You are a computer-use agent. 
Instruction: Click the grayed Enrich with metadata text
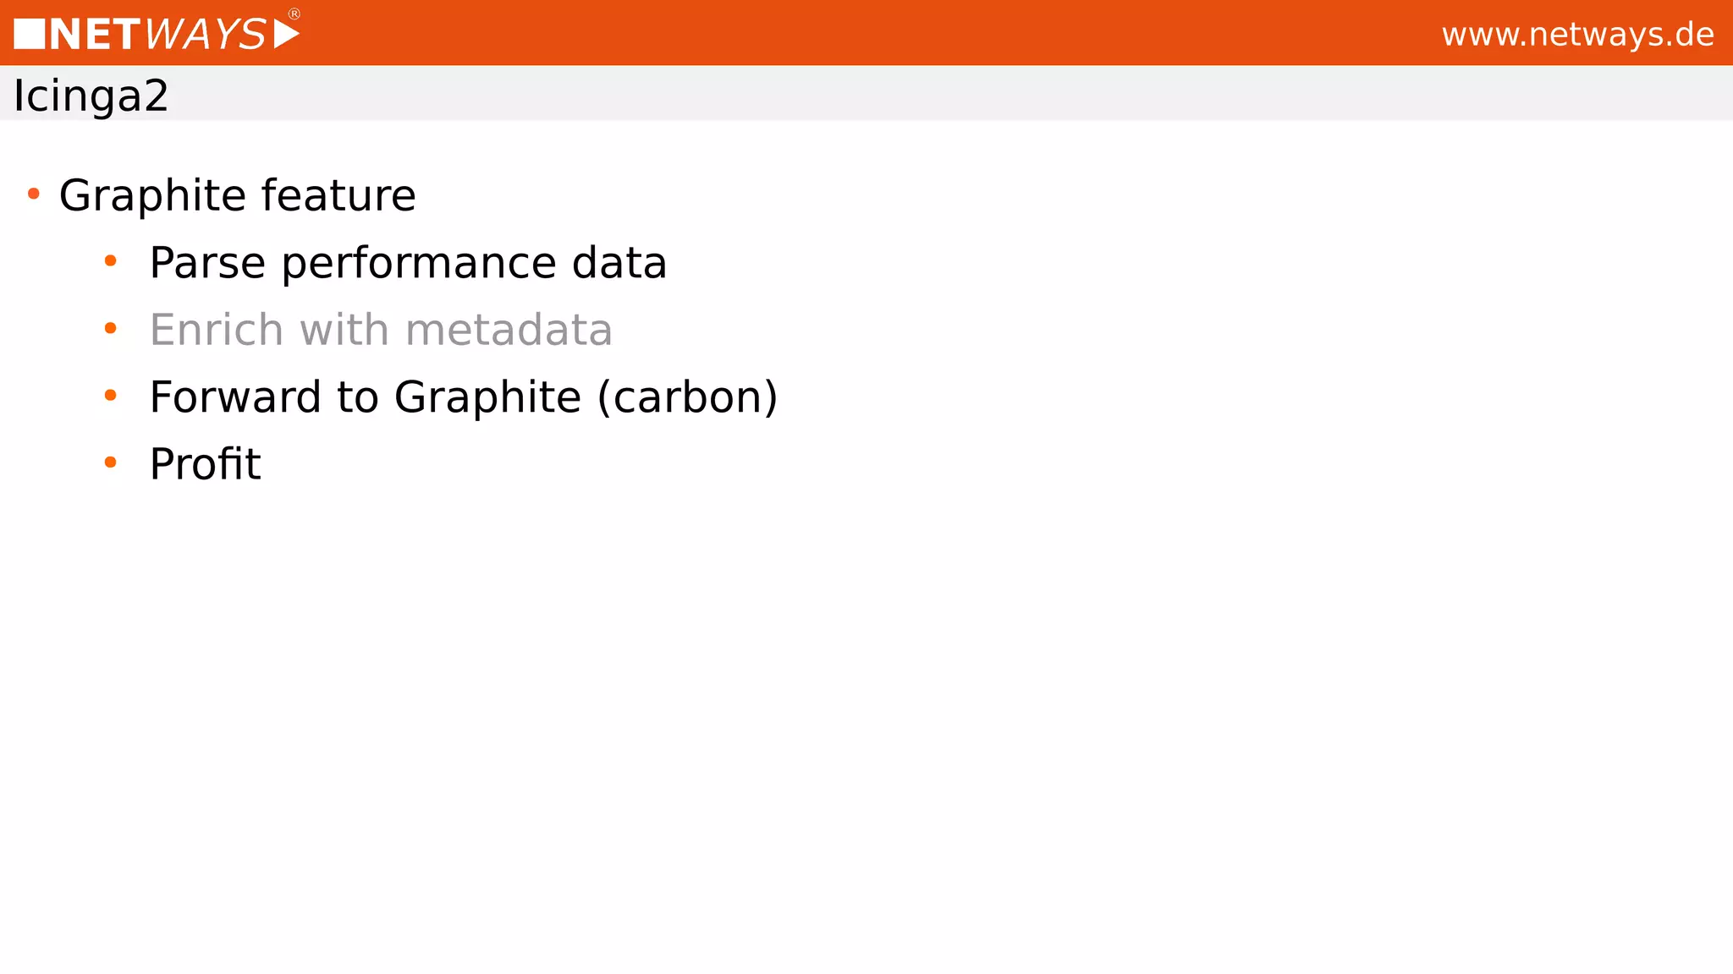coord(381,329)
